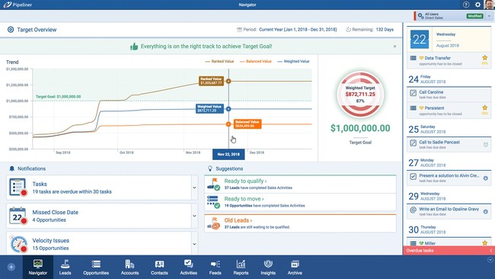The image size is (495, 279).
Task: Click the Remaining 132 Days label
Action: (369, 30)
